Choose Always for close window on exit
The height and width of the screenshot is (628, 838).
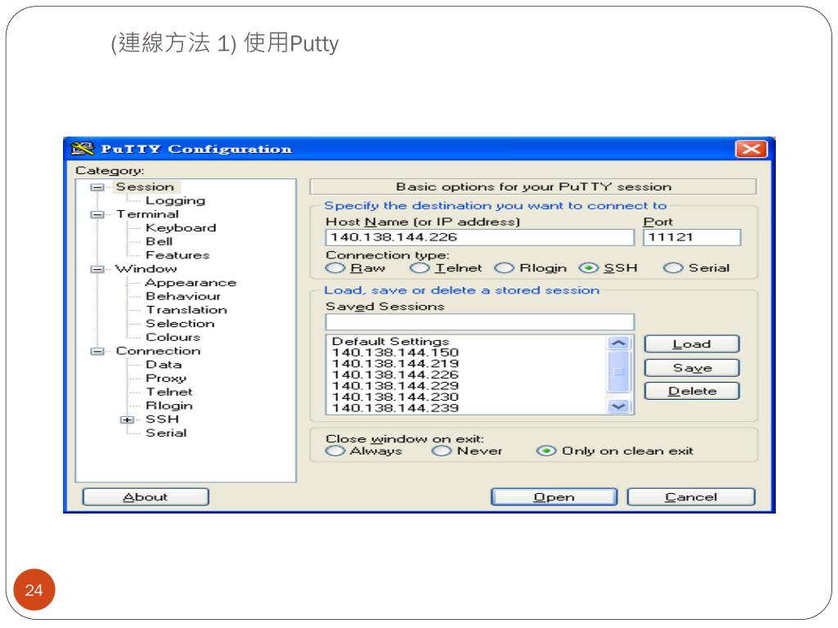335,451
